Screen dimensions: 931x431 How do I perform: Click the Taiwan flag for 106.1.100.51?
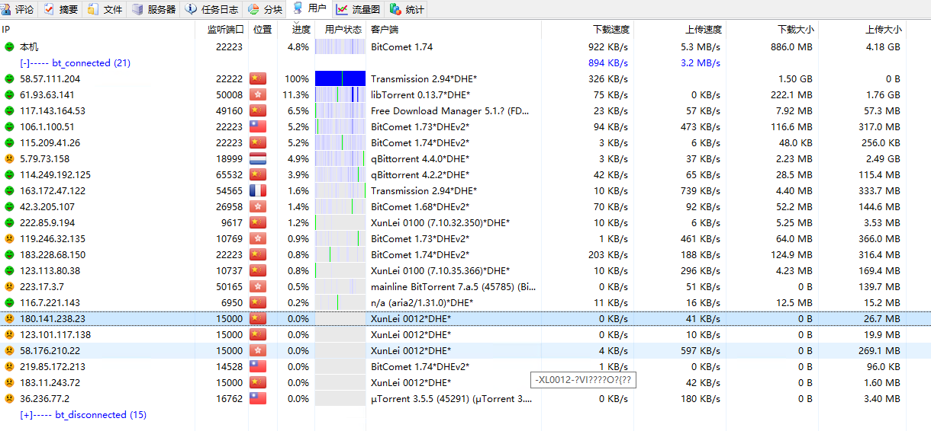pos(258,127)
